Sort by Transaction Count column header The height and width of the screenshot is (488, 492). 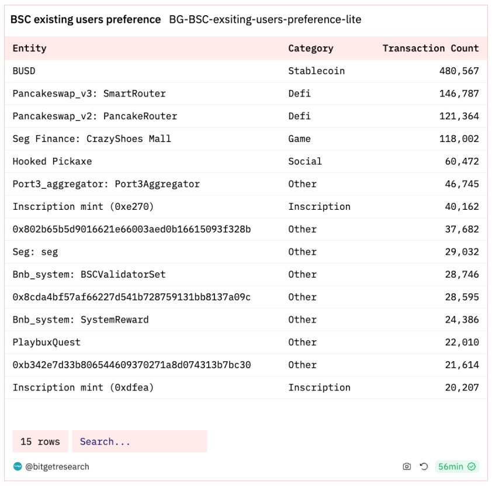[431, 49]
